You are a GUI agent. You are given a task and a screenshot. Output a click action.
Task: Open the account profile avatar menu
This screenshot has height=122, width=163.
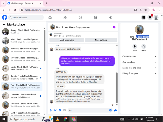pos(156,17)
